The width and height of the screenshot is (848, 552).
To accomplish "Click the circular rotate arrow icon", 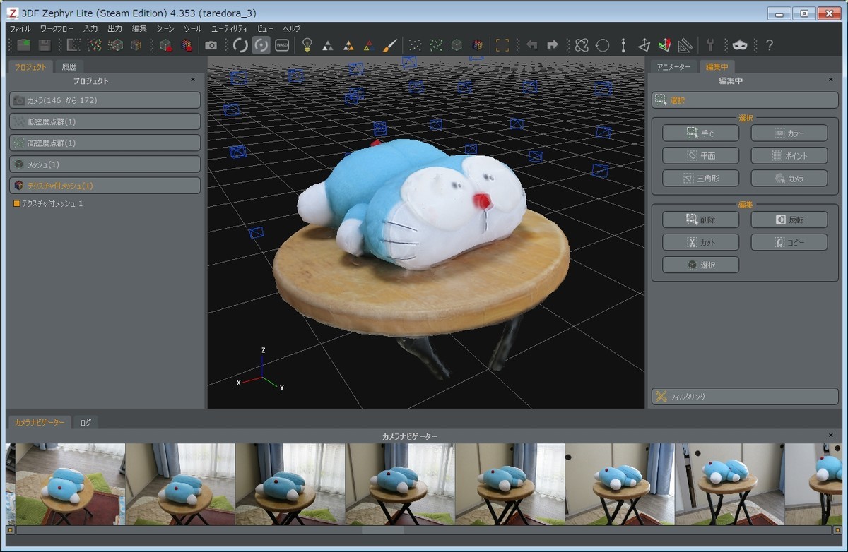I will (602, 45).
